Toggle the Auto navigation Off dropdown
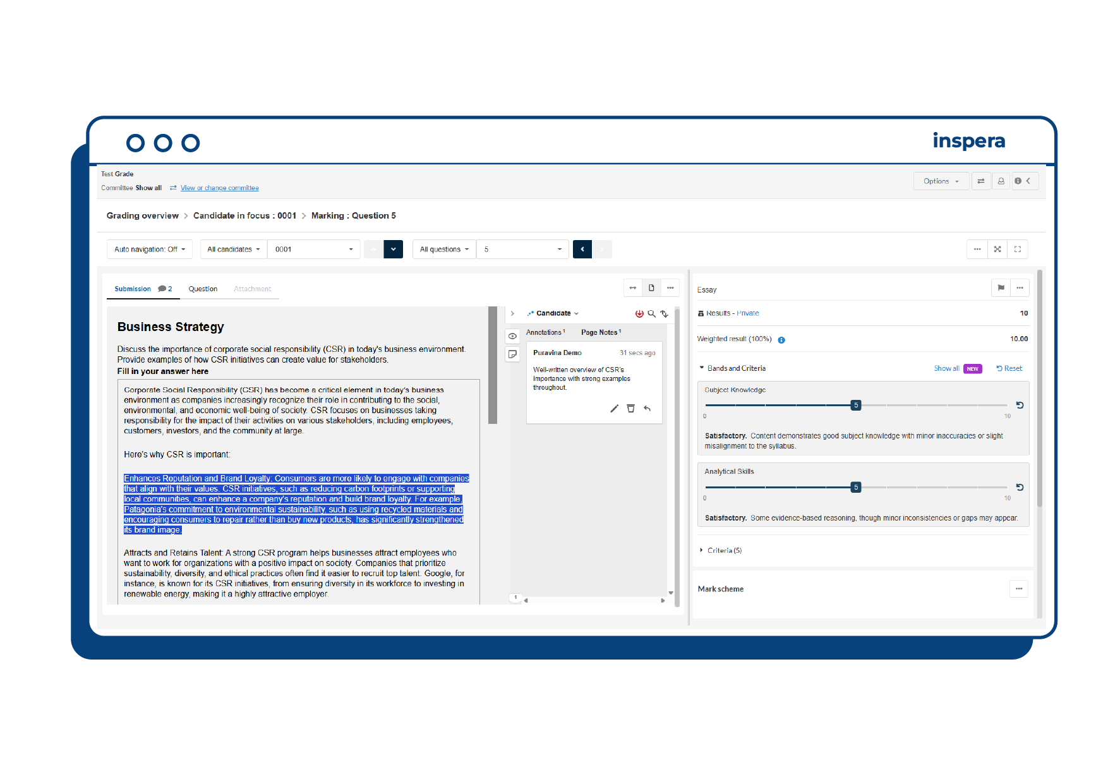Screen dimensions: 1108x784 point(150,249)
